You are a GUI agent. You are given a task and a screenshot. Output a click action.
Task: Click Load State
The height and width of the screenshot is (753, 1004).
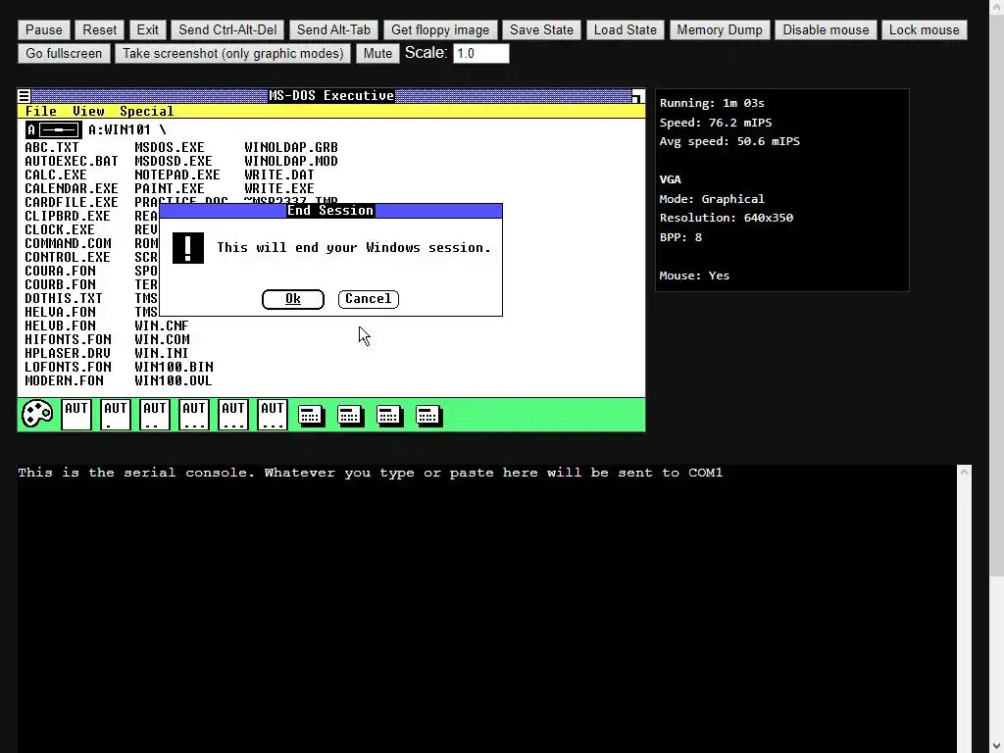click(x=626, y=30)
